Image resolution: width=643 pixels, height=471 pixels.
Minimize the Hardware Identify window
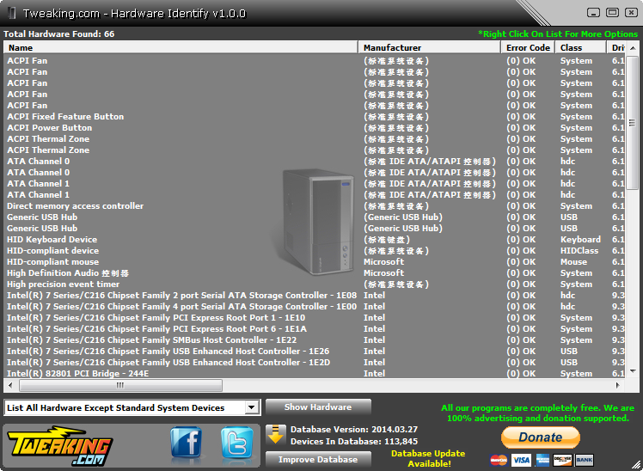(x=593, y=13)
